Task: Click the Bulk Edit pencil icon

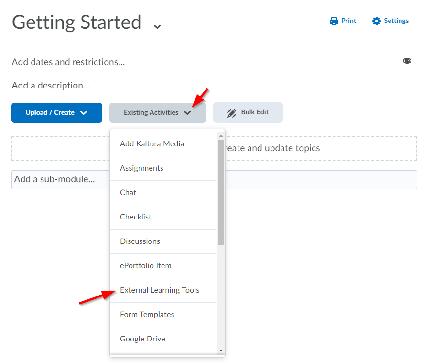Action: [232, 113]
